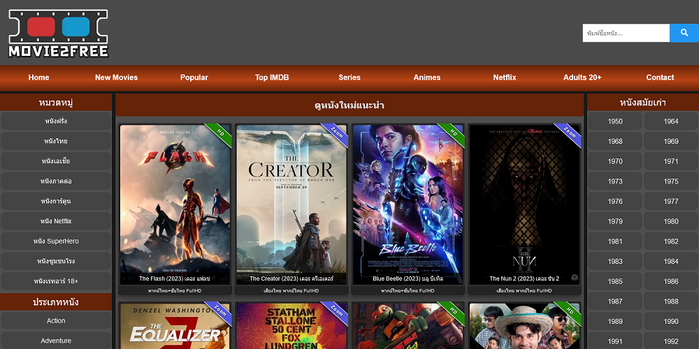699x349 pixels.
Task: Select year 1979
Action: pos(614,221)
